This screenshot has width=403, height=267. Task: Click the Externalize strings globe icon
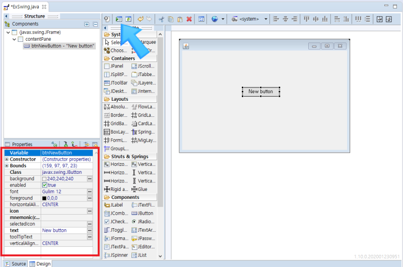coord(215,19)
